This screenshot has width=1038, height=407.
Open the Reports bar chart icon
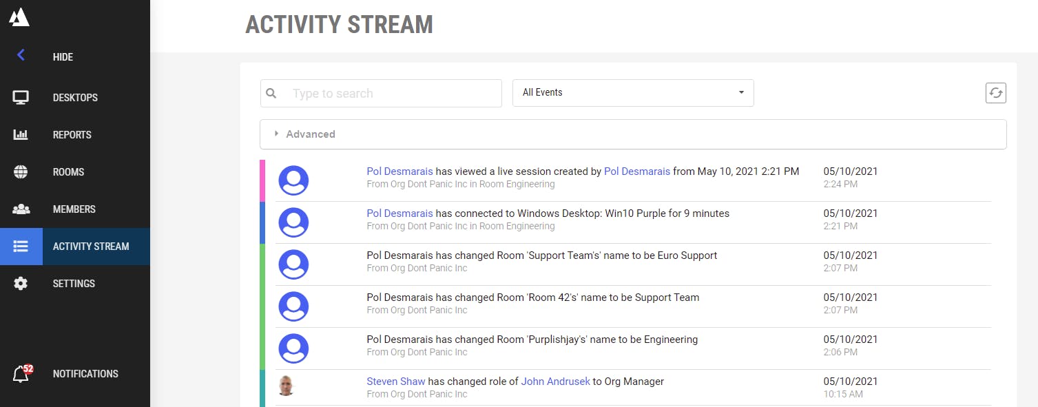point(21,135)
